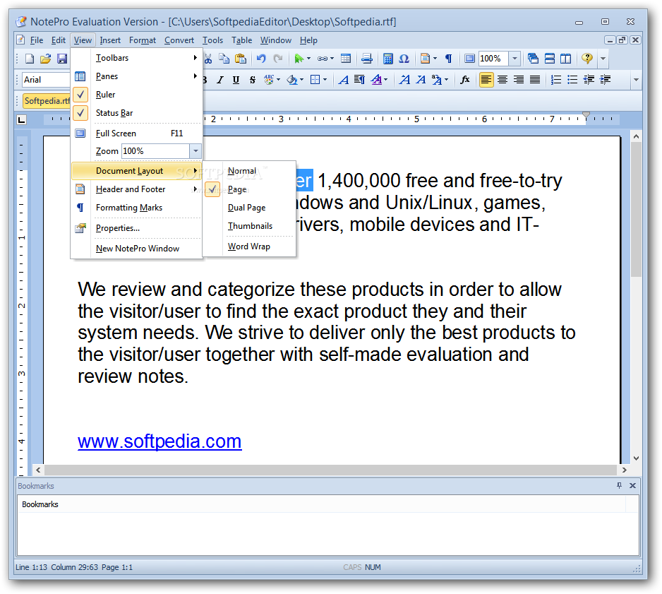Screen dimensions: 662x594
Task: Apply Italic formatting
Action: point(220,80)
